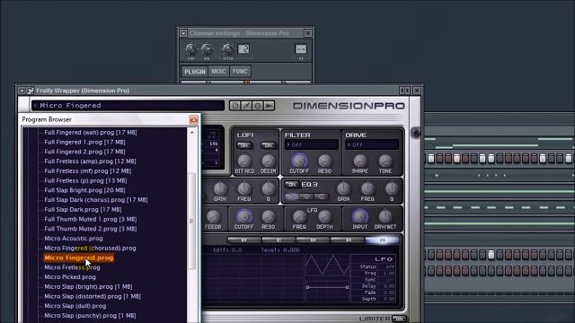
Task: Open the Micro Fingered program name dropdown
Action: [128, 106]
